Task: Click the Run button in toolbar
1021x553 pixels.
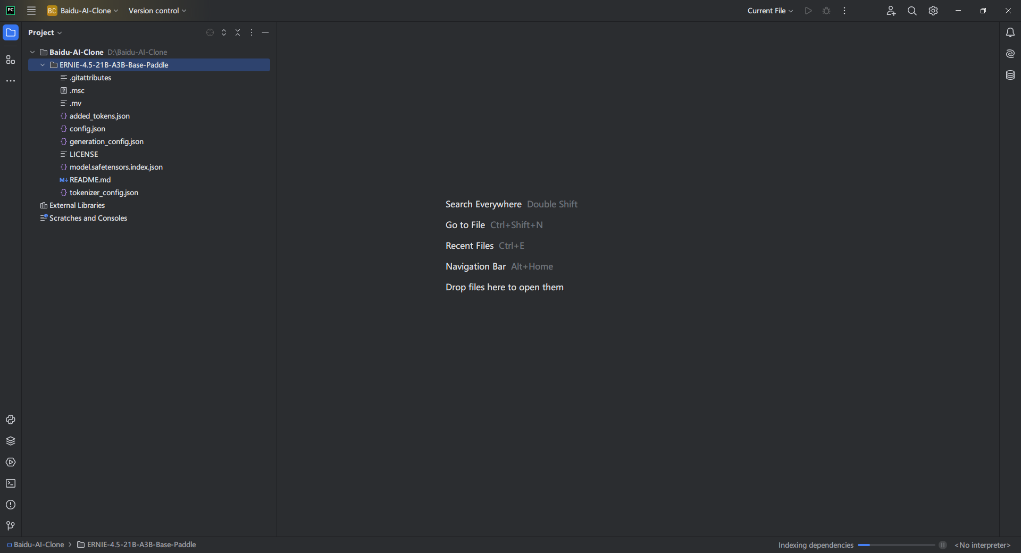Action: coord(808,11)
